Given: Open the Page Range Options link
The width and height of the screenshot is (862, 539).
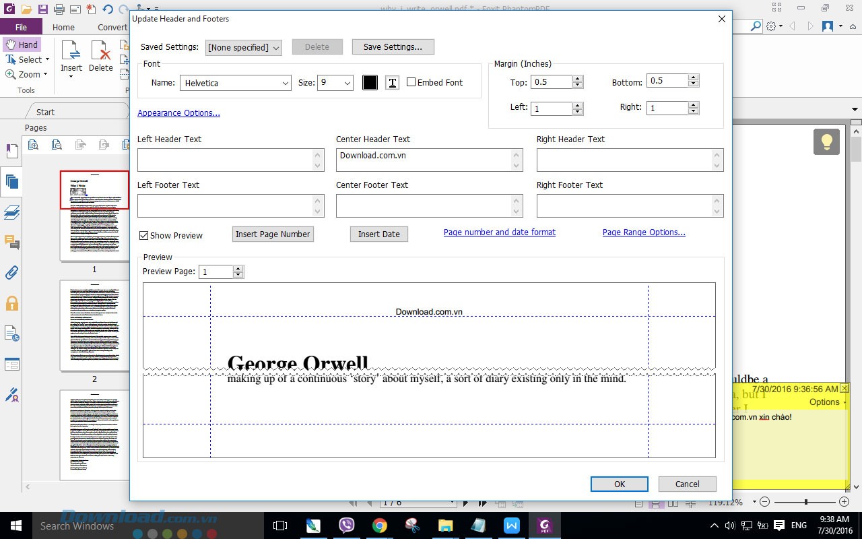Looking at the screenshot, I should pos(643,232).
